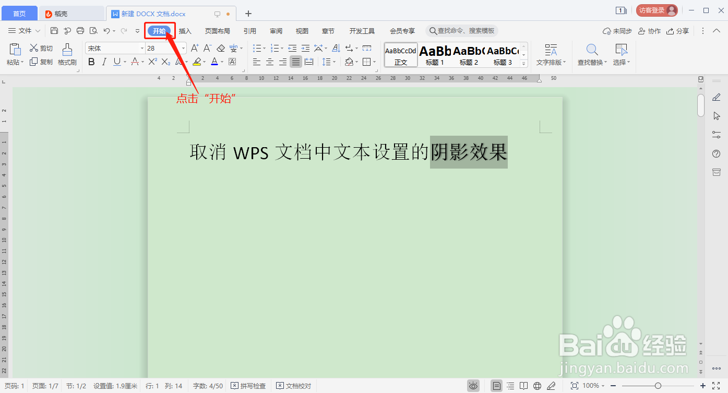The height and width of the screenshot is (393, 728).
Task: Expand the numbered list dropdown
Action: point(282,48)
